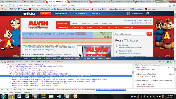Image resolution: width=176 pixels, height=99 pixels.
Task: Switch to the DevTools Timeline tab
Action: tap(32, 62)
